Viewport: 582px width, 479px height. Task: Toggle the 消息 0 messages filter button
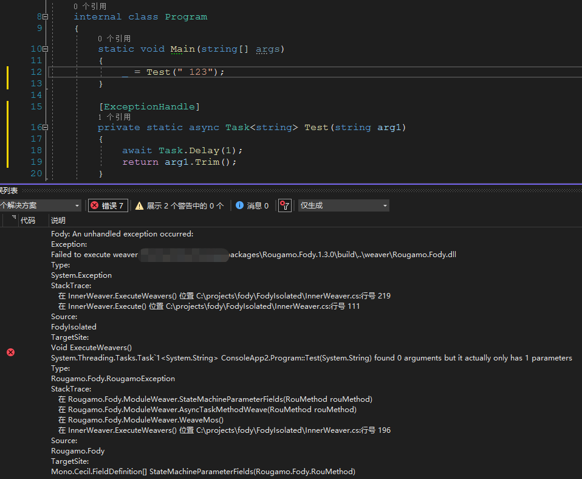(252, 205)
